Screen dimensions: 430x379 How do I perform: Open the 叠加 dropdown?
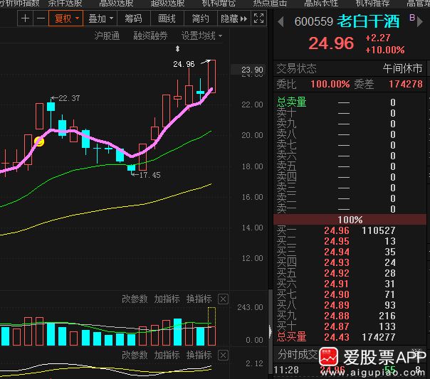100,18
